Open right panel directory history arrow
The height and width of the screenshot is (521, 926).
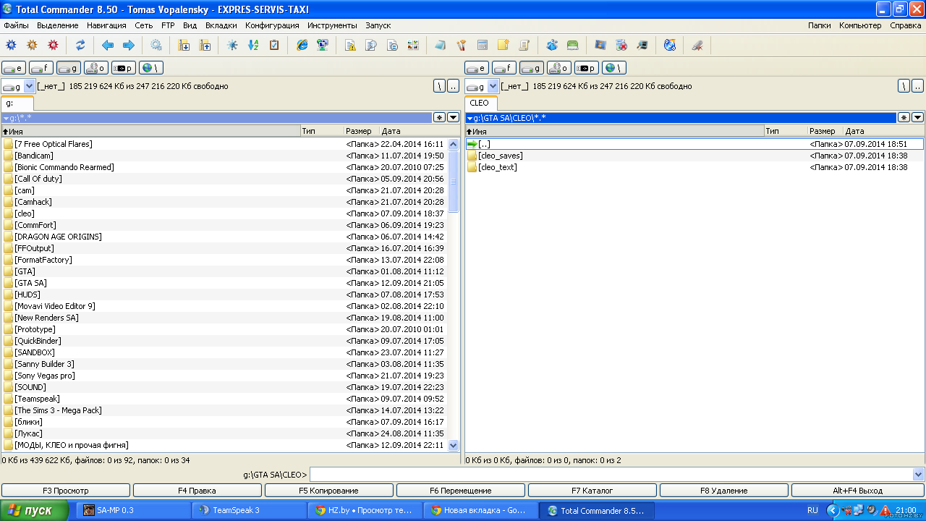(x=917, y=117)
